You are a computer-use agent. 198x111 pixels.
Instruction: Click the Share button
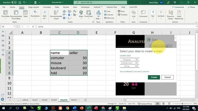[x=192, y=7]
